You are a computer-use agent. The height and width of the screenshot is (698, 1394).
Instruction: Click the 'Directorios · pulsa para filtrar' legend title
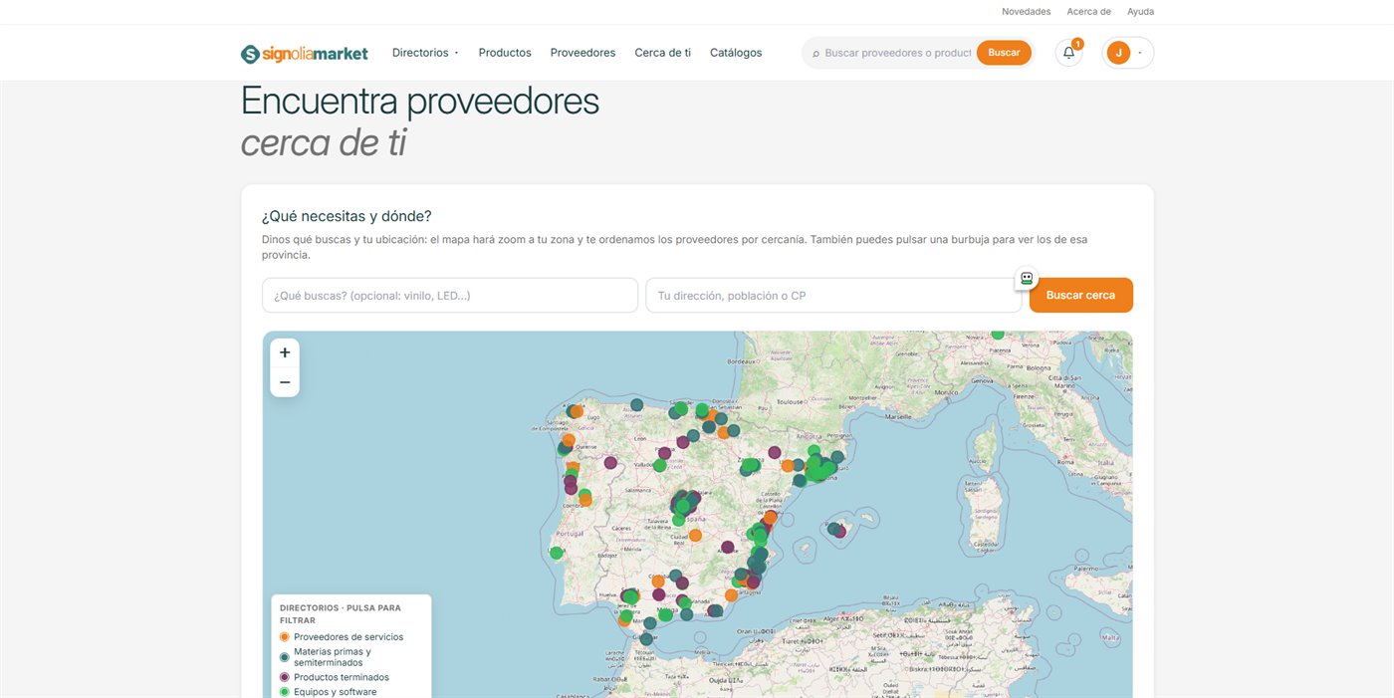pyautogui.click(x=341, y=613)
